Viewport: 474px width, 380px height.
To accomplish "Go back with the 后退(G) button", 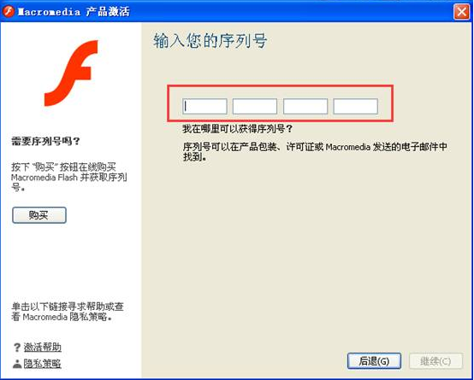I will pos(374,361).
